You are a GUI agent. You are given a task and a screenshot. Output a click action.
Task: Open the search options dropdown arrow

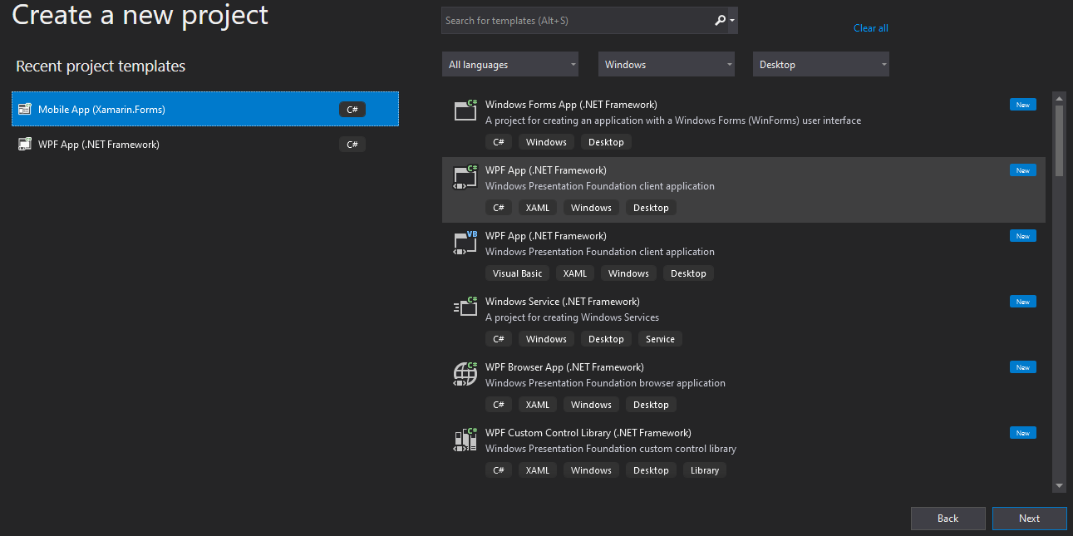pyautogui.click(x=732, y=21)
